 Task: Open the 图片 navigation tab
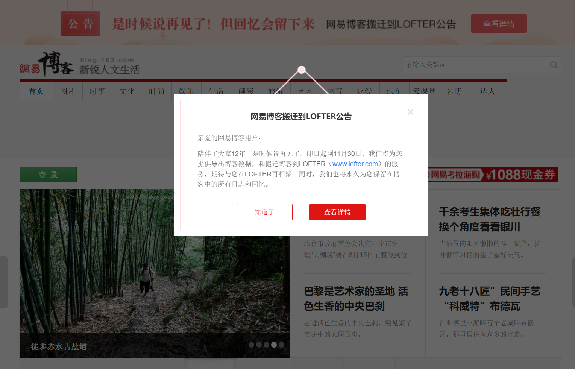tap(68, 91)
